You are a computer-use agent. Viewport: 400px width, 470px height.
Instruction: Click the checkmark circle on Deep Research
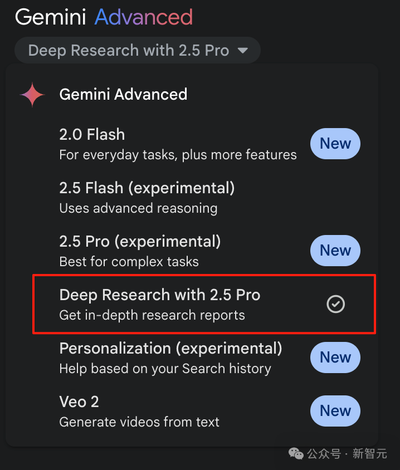(335, 304)
